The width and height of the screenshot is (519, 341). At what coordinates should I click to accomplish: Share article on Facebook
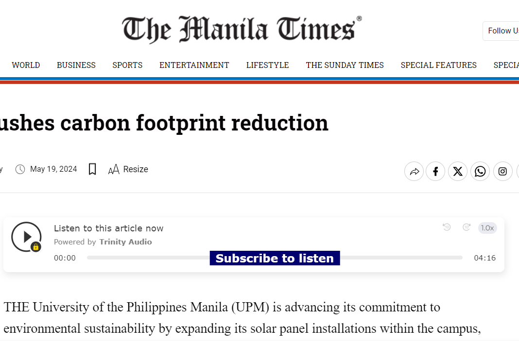pos(435,172)
